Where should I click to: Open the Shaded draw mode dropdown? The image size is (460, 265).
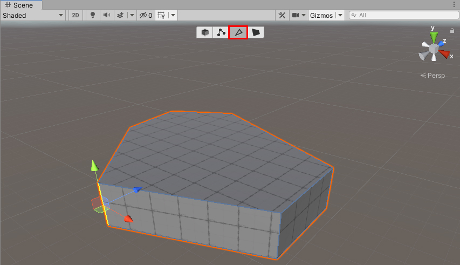coord(33,16)
